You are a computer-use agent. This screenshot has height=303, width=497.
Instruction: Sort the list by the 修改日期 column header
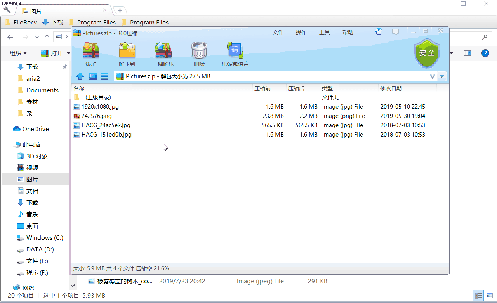point(391,88)
